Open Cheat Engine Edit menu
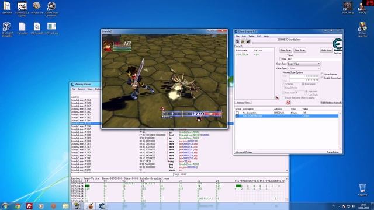The image size is (374, 210). click(244, 36)
